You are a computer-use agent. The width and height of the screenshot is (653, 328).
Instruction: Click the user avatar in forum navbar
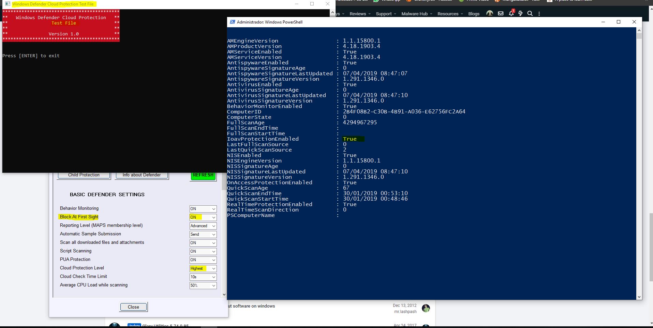pos(490,14)
